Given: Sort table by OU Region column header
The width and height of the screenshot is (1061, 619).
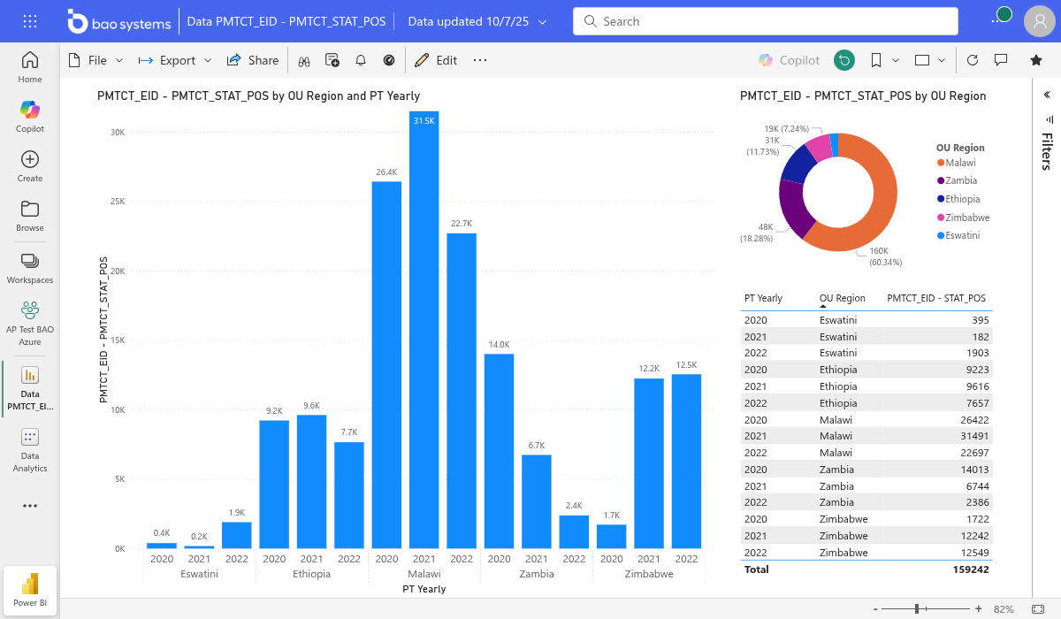Looking at the screenshot, I should tap(842, 298).
